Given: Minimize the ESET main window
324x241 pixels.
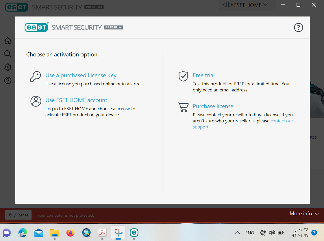Looking at the screenshot, I should 283,5.
